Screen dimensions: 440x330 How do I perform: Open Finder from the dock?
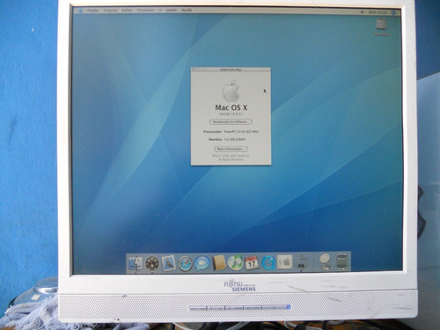click(x=136, y=263)
